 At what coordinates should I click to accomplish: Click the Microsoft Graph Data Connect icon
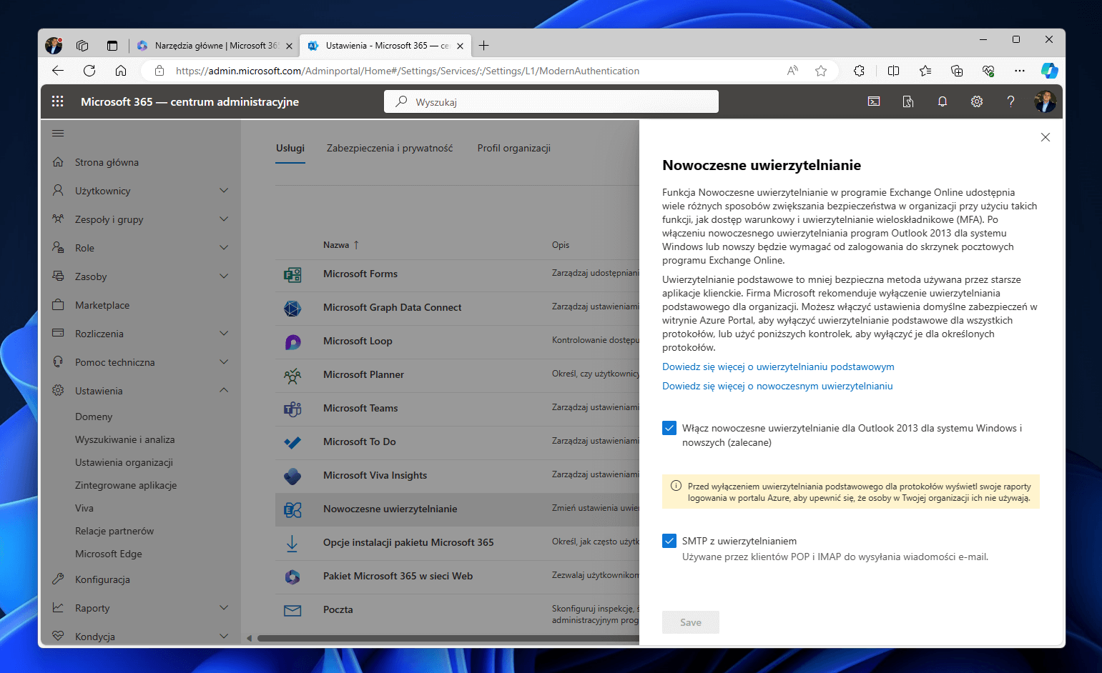(292, 308)
